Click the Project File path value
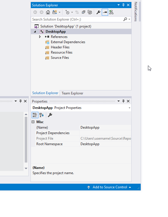The height and width of the screenshot is (217, 168). 106,138
